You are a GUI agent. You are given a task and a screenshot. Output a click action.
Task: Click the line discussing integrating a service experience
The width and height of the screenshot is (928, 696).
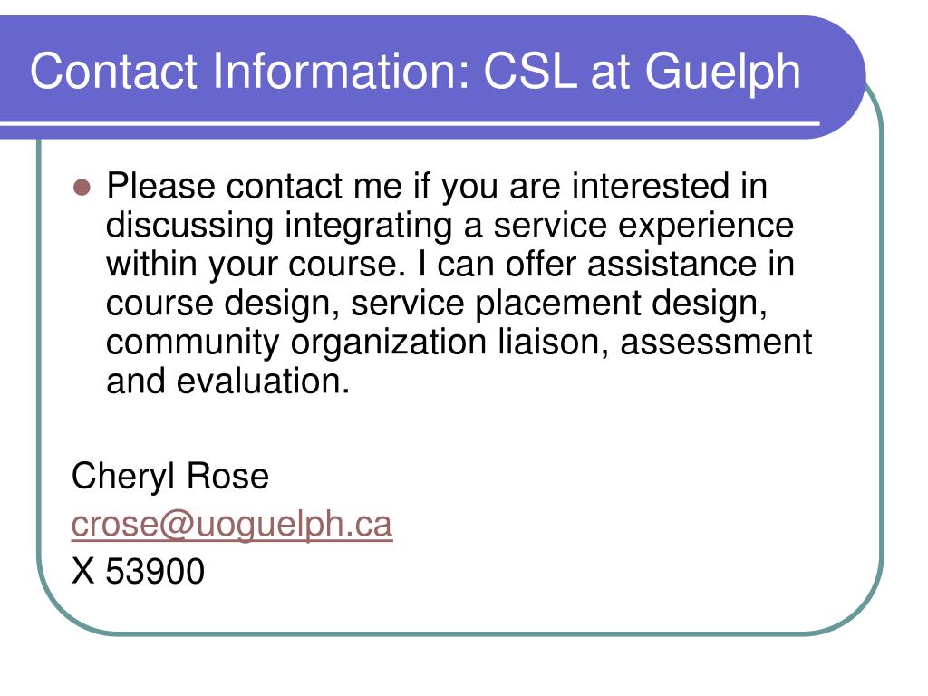coord(449,226)
